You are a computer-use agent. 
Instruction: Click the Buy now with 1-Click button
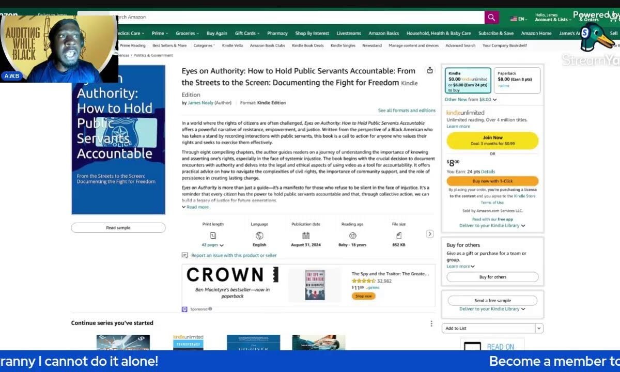[492, 181]
